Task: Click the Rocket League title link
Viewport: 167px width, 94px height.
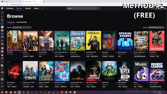Action: point(154,83)
